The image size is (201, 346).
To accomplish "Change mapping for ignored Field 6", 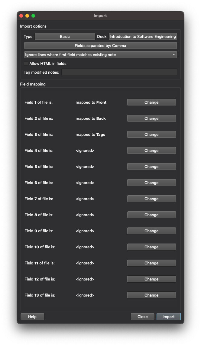I will pyautogui.click(x=151, y=183).
